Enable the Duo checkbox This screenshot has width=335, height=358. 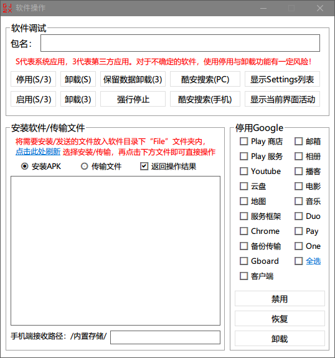click(x=298, y=216)
